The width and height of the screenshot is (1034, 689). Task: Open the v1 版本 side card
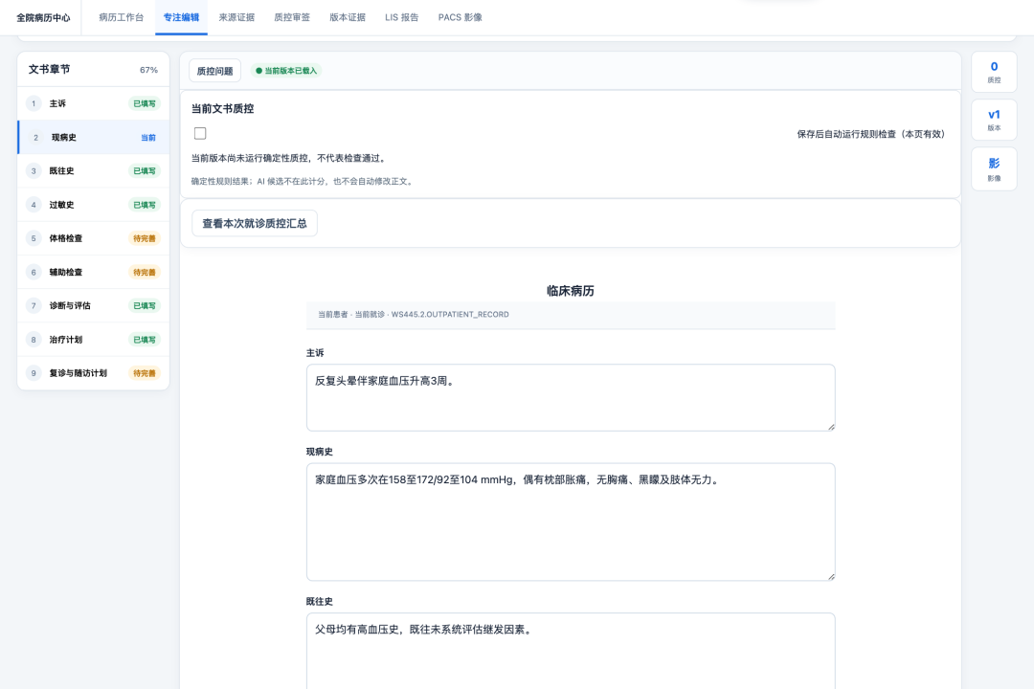click(994, 120)
